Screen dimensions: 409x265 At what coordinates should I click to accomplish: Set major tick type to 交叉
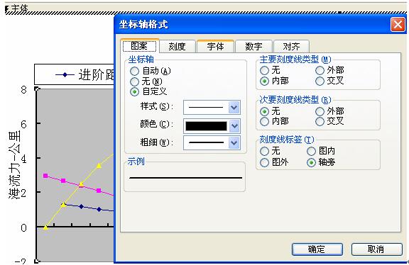point(320,81)
